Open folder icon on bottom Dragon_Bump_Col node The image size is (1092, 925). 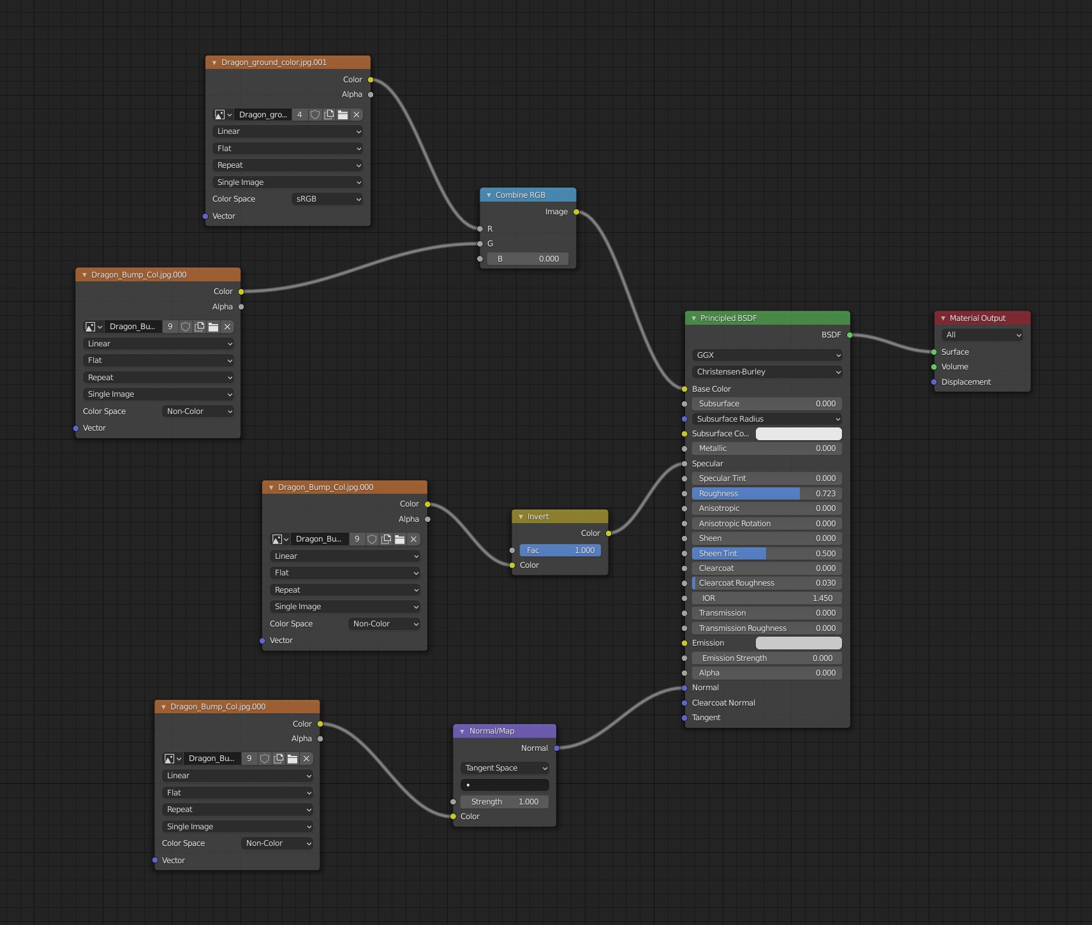pos(292,759)
